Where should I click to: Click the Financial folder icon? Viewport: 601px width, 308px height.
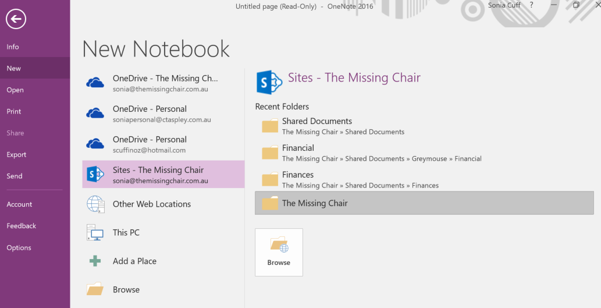click(x=270, y=153)
